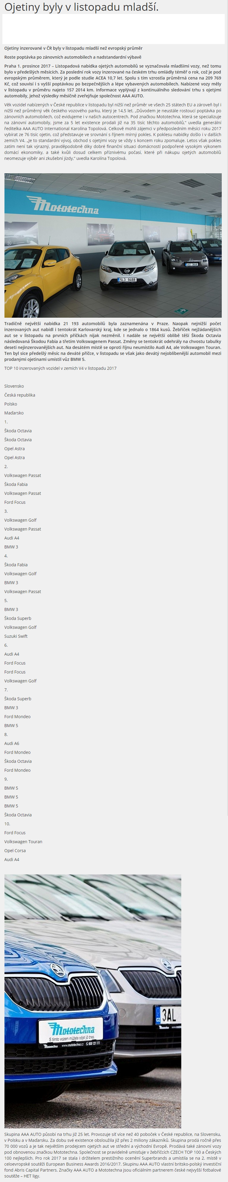Click the blank white banner below the headline

click(113, 29)
